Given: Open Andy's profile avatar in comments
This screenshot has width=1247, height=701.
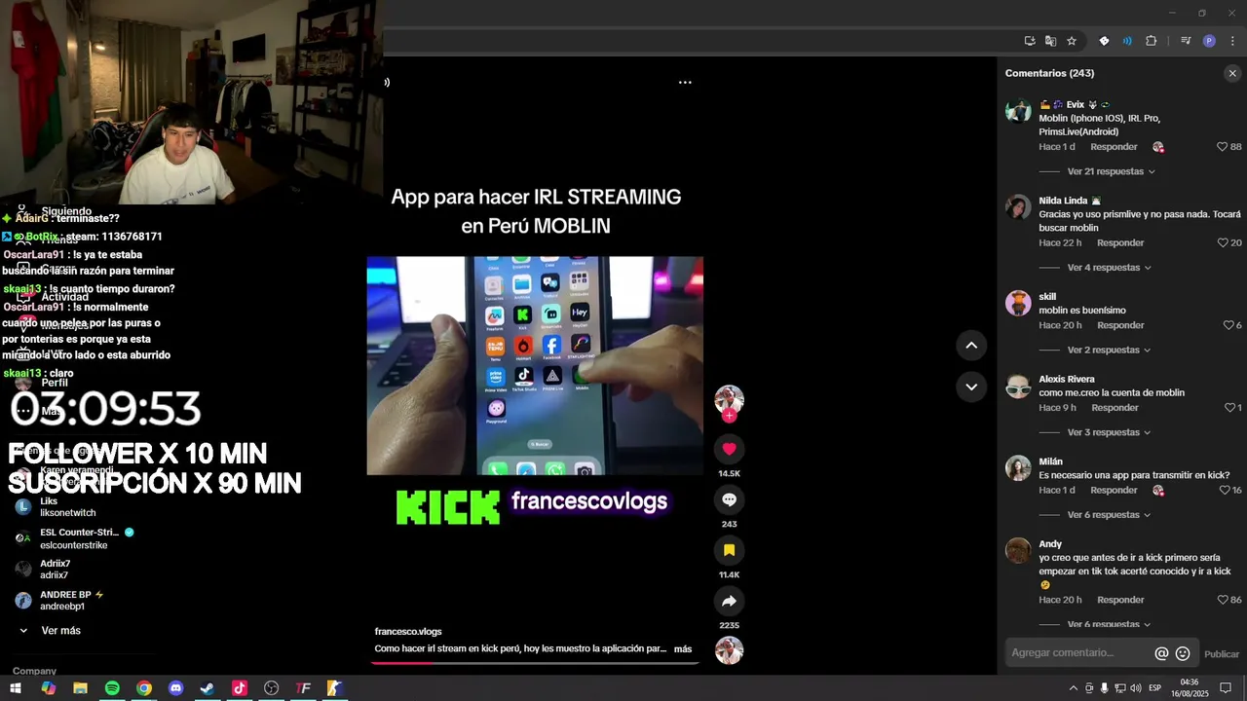Looking at the screenshot, I should point(1018,551).
